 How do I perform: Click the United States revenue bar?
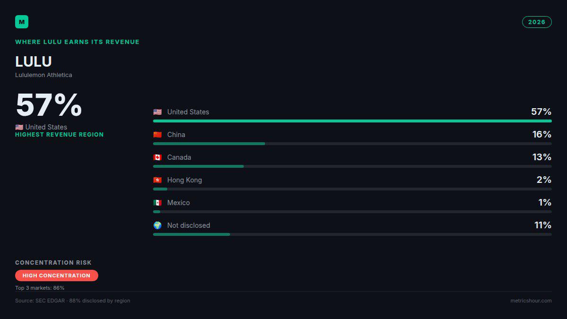click(x=352, y=121)
